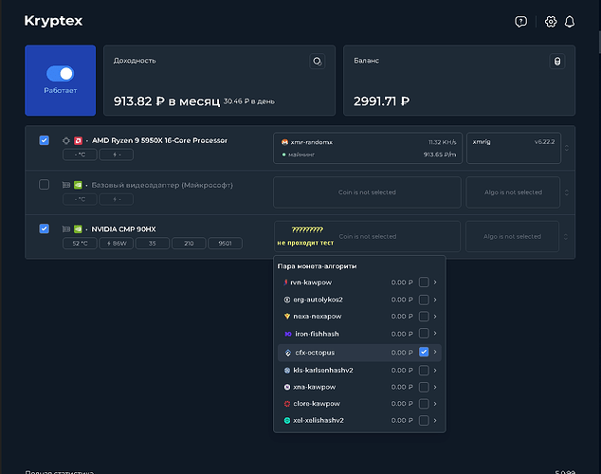The image size is (601, 474).
Task: Click Полная статистика link at bottom
Action: coord(60,472)
